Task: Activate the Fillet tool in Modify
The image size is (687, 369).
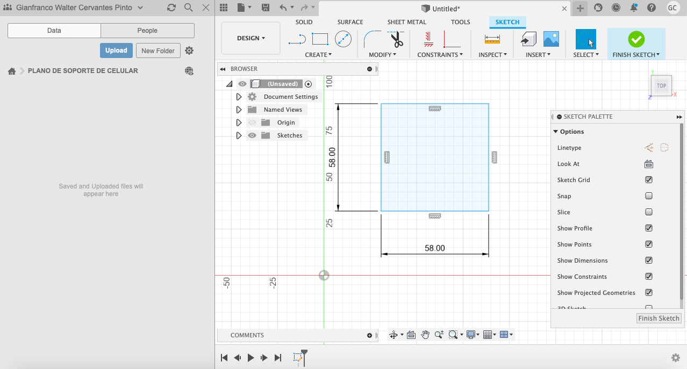Action: (372, 39)
